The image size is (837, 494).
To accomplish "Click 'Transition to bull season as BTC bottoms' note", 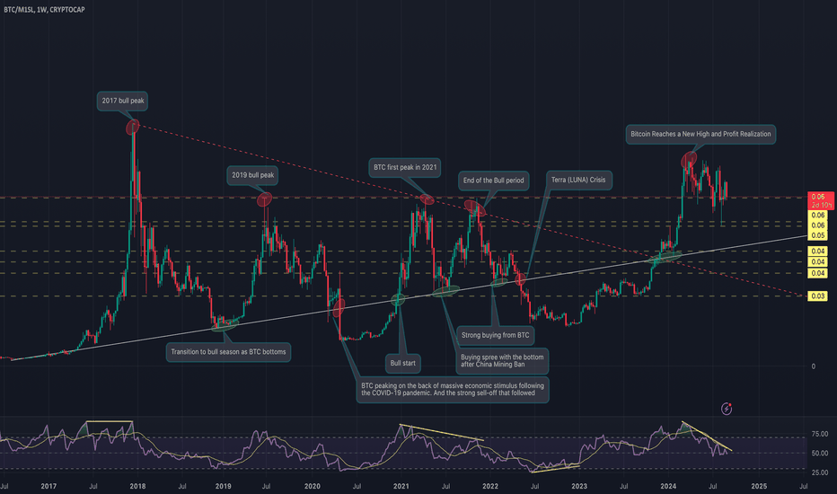I will point(228,352).
